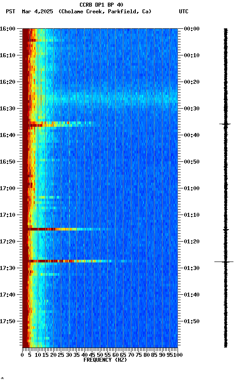Click the 60 Hz frequency axis label
245x383 pixels.
115,355
